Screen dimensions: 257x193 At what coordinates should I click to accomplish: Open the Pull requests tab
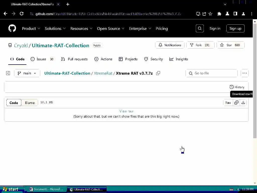click(x=74, y=59)
